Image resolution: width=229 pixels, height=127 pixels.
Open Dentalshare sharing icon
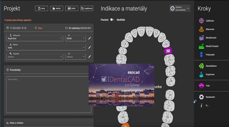[201, 66]
